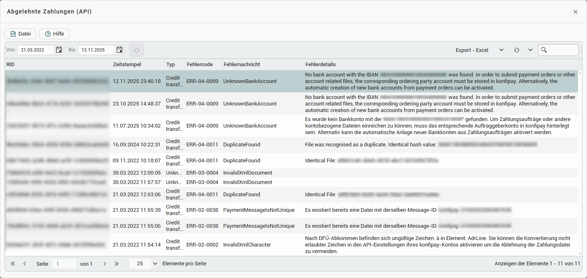The height and width of the screenshot is (278, 587).
Task: Refresh the table using the toolbar refresh icon
Action: pyautogui.click(x=517, y=50)
